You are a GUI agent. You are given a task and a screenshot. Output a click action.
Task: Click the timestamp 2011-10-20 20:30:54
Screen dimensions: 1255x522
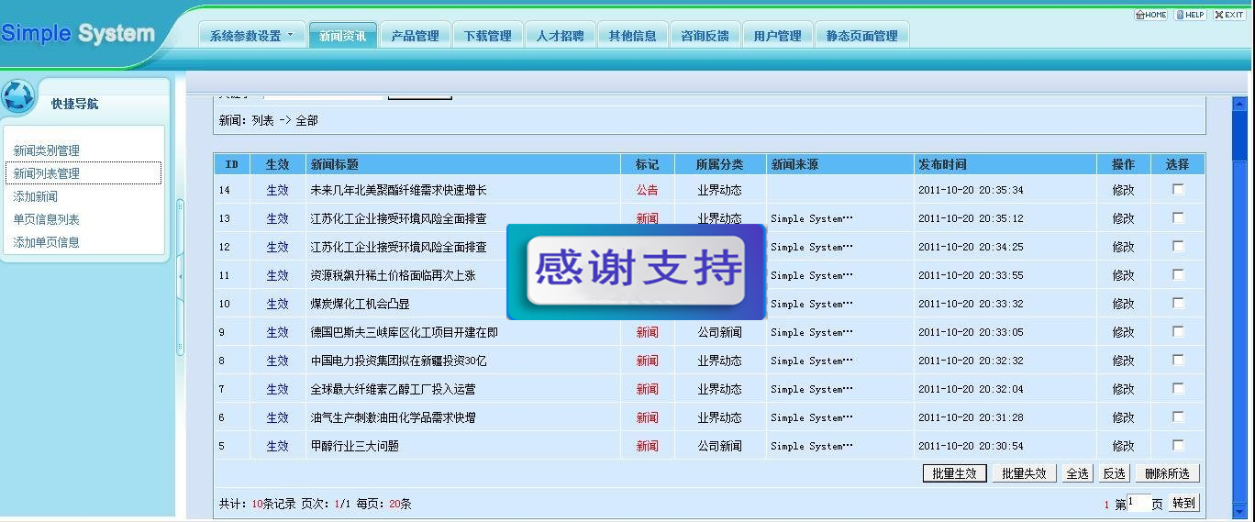pos(971,446)
